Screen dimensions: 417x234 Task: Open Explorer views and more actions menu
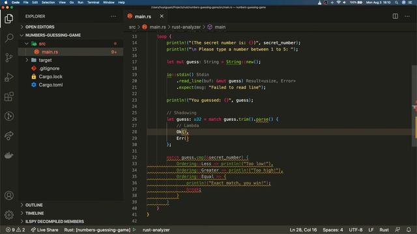[x=113, y=16]
